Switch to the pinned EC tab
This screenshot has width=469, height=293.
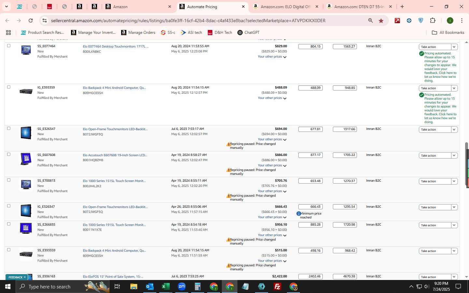coord(20,7)
